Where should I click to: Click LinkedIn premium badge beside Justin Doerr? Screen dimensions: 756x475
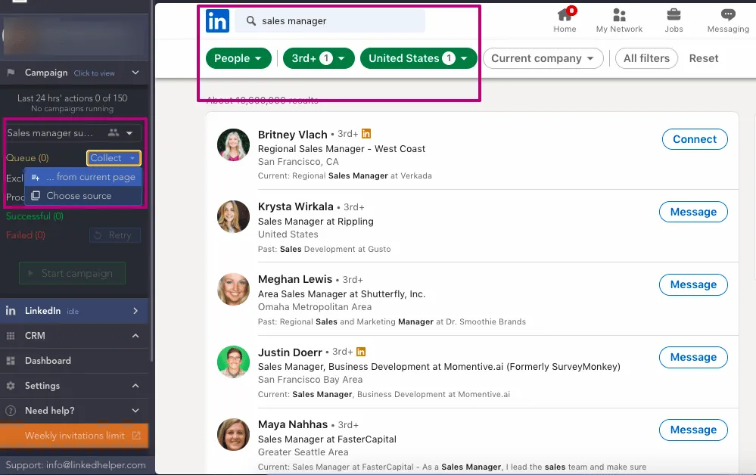click(x=361, y=352)
